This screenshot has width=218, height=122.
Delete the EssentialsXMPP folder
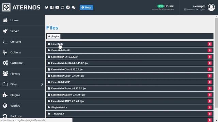[x=209, y=82]
